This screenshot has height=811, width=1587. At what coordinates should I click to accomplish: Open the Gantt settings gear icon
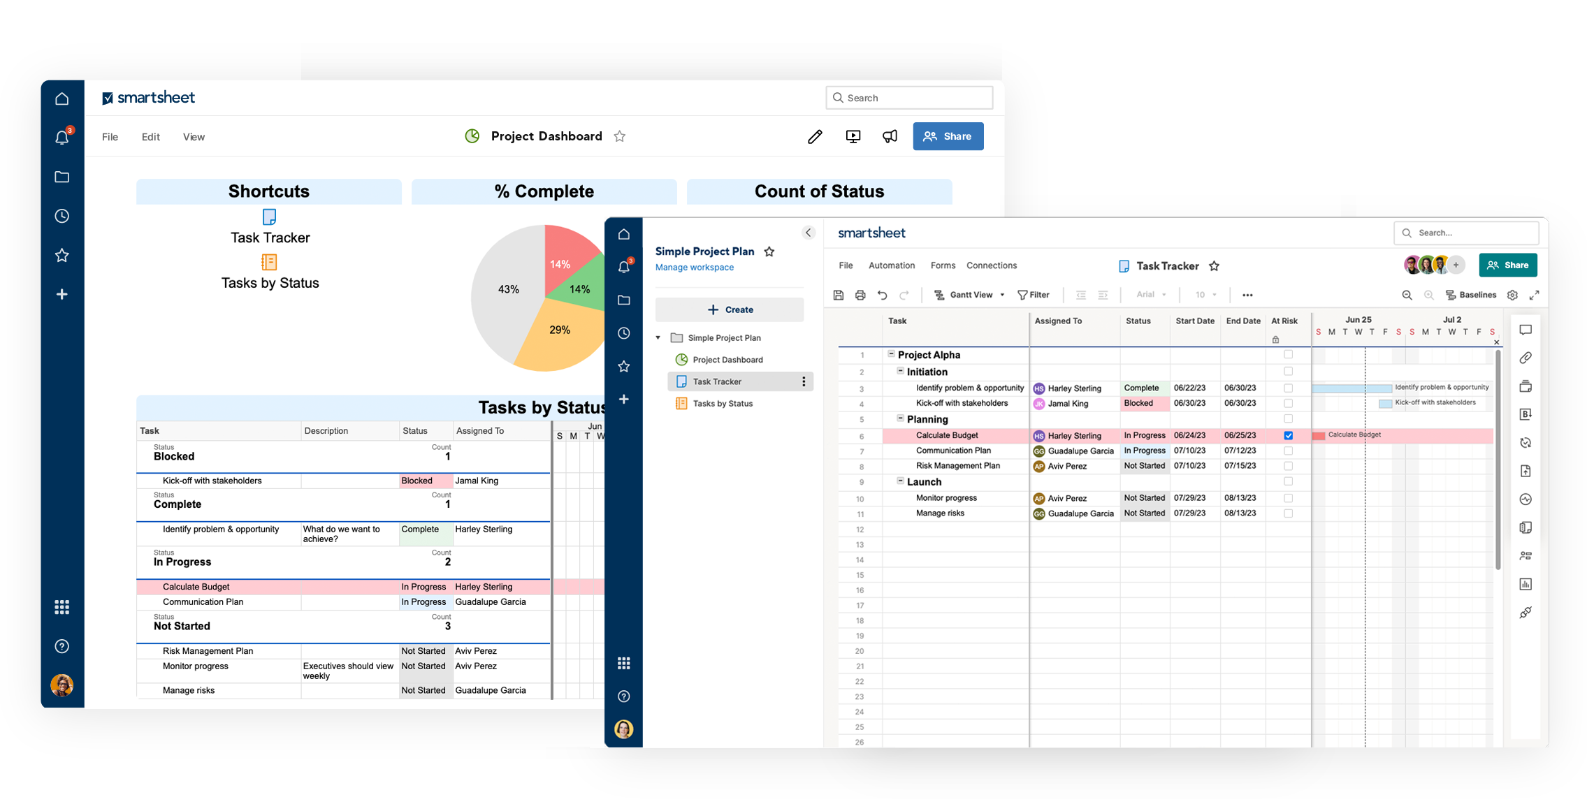1512,295
